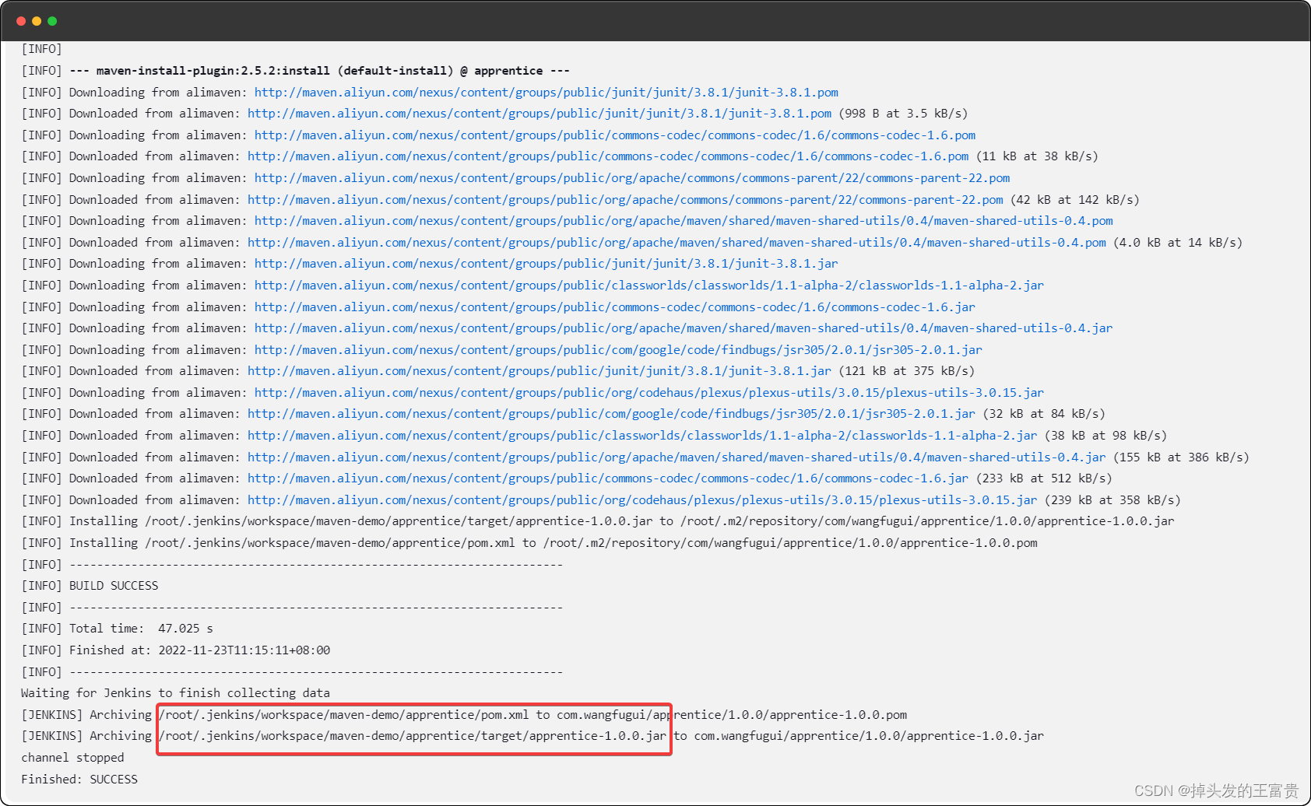Click the Archiving pom.xml log line

(x=464, y=715)
